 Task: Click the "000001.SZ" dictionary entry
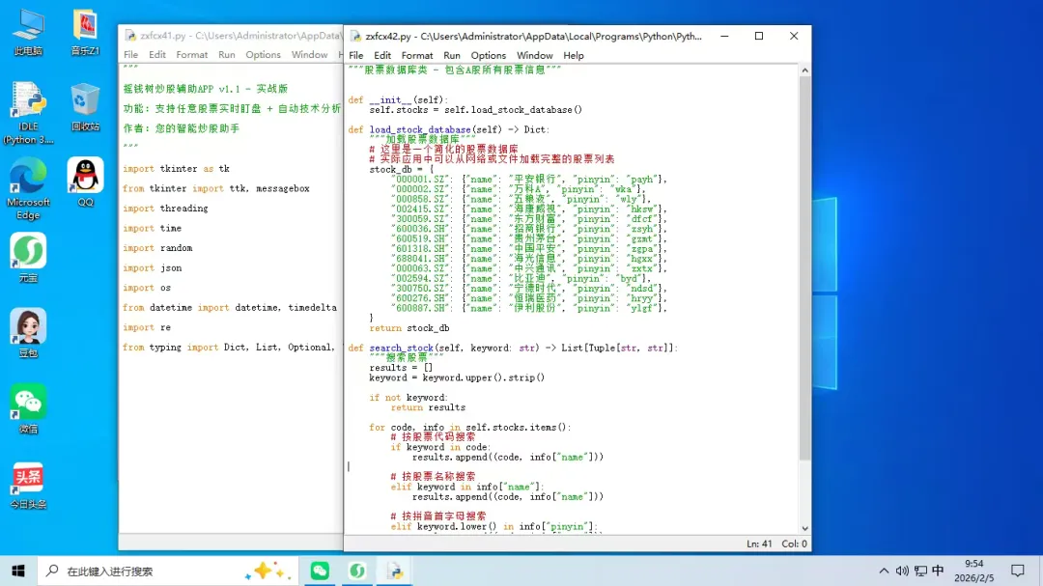coord(528,180)
